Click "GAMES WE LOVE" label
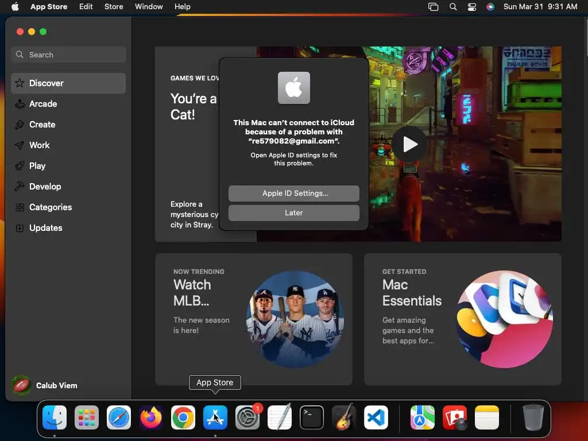The image size is (588, 441). [195, 78]
